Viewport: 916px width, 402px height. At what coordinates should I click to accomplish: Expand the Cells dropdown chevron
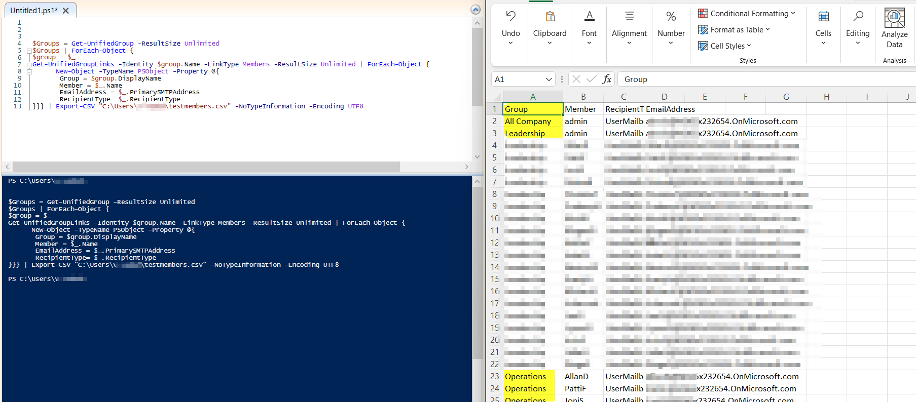point(823,43)
